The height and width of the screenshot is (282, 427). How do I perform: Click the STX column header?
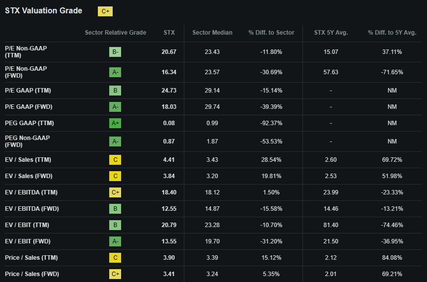click(169, 33)
